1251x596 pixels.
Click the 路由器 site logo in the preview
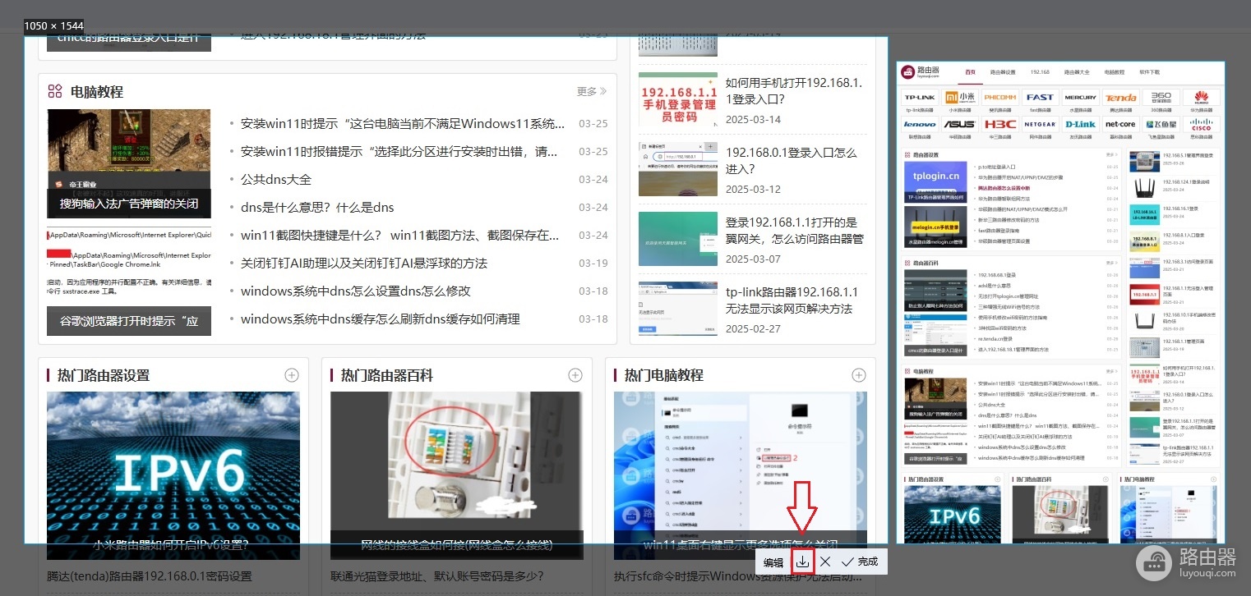[921, 72]
